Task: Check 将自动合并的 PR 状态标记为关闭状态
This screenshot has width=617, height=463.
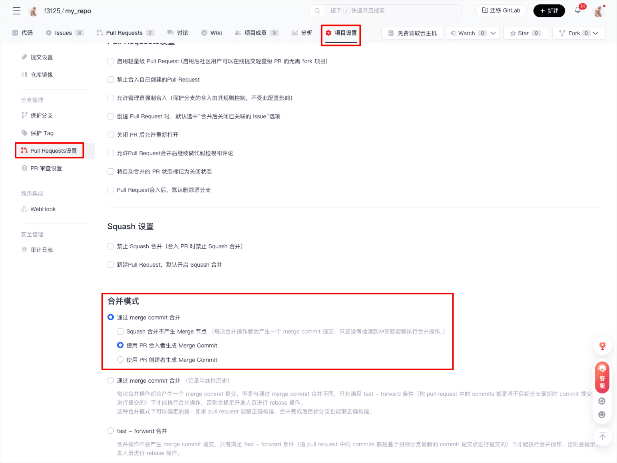Action: click(111, 172)
